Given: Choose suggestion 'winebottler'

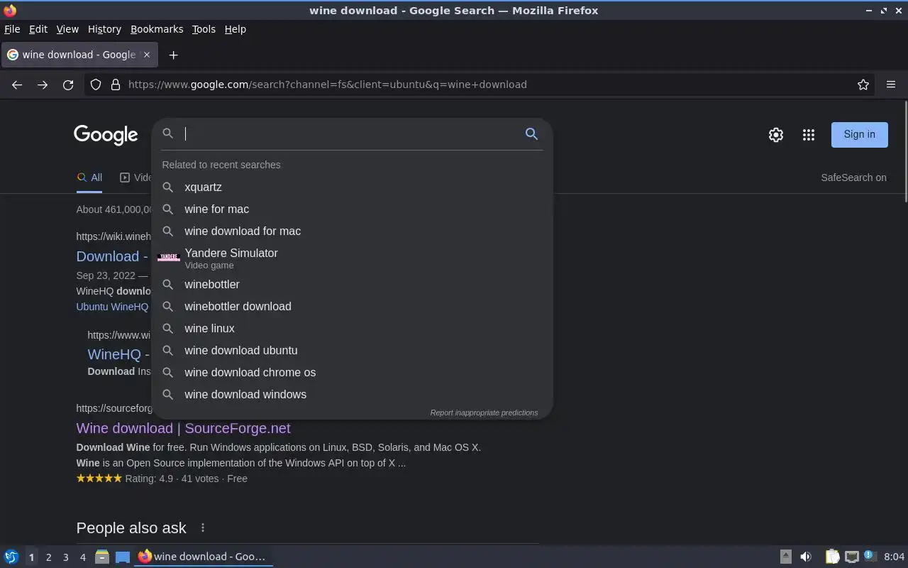Looking at the screenshot, I should 352,284.
